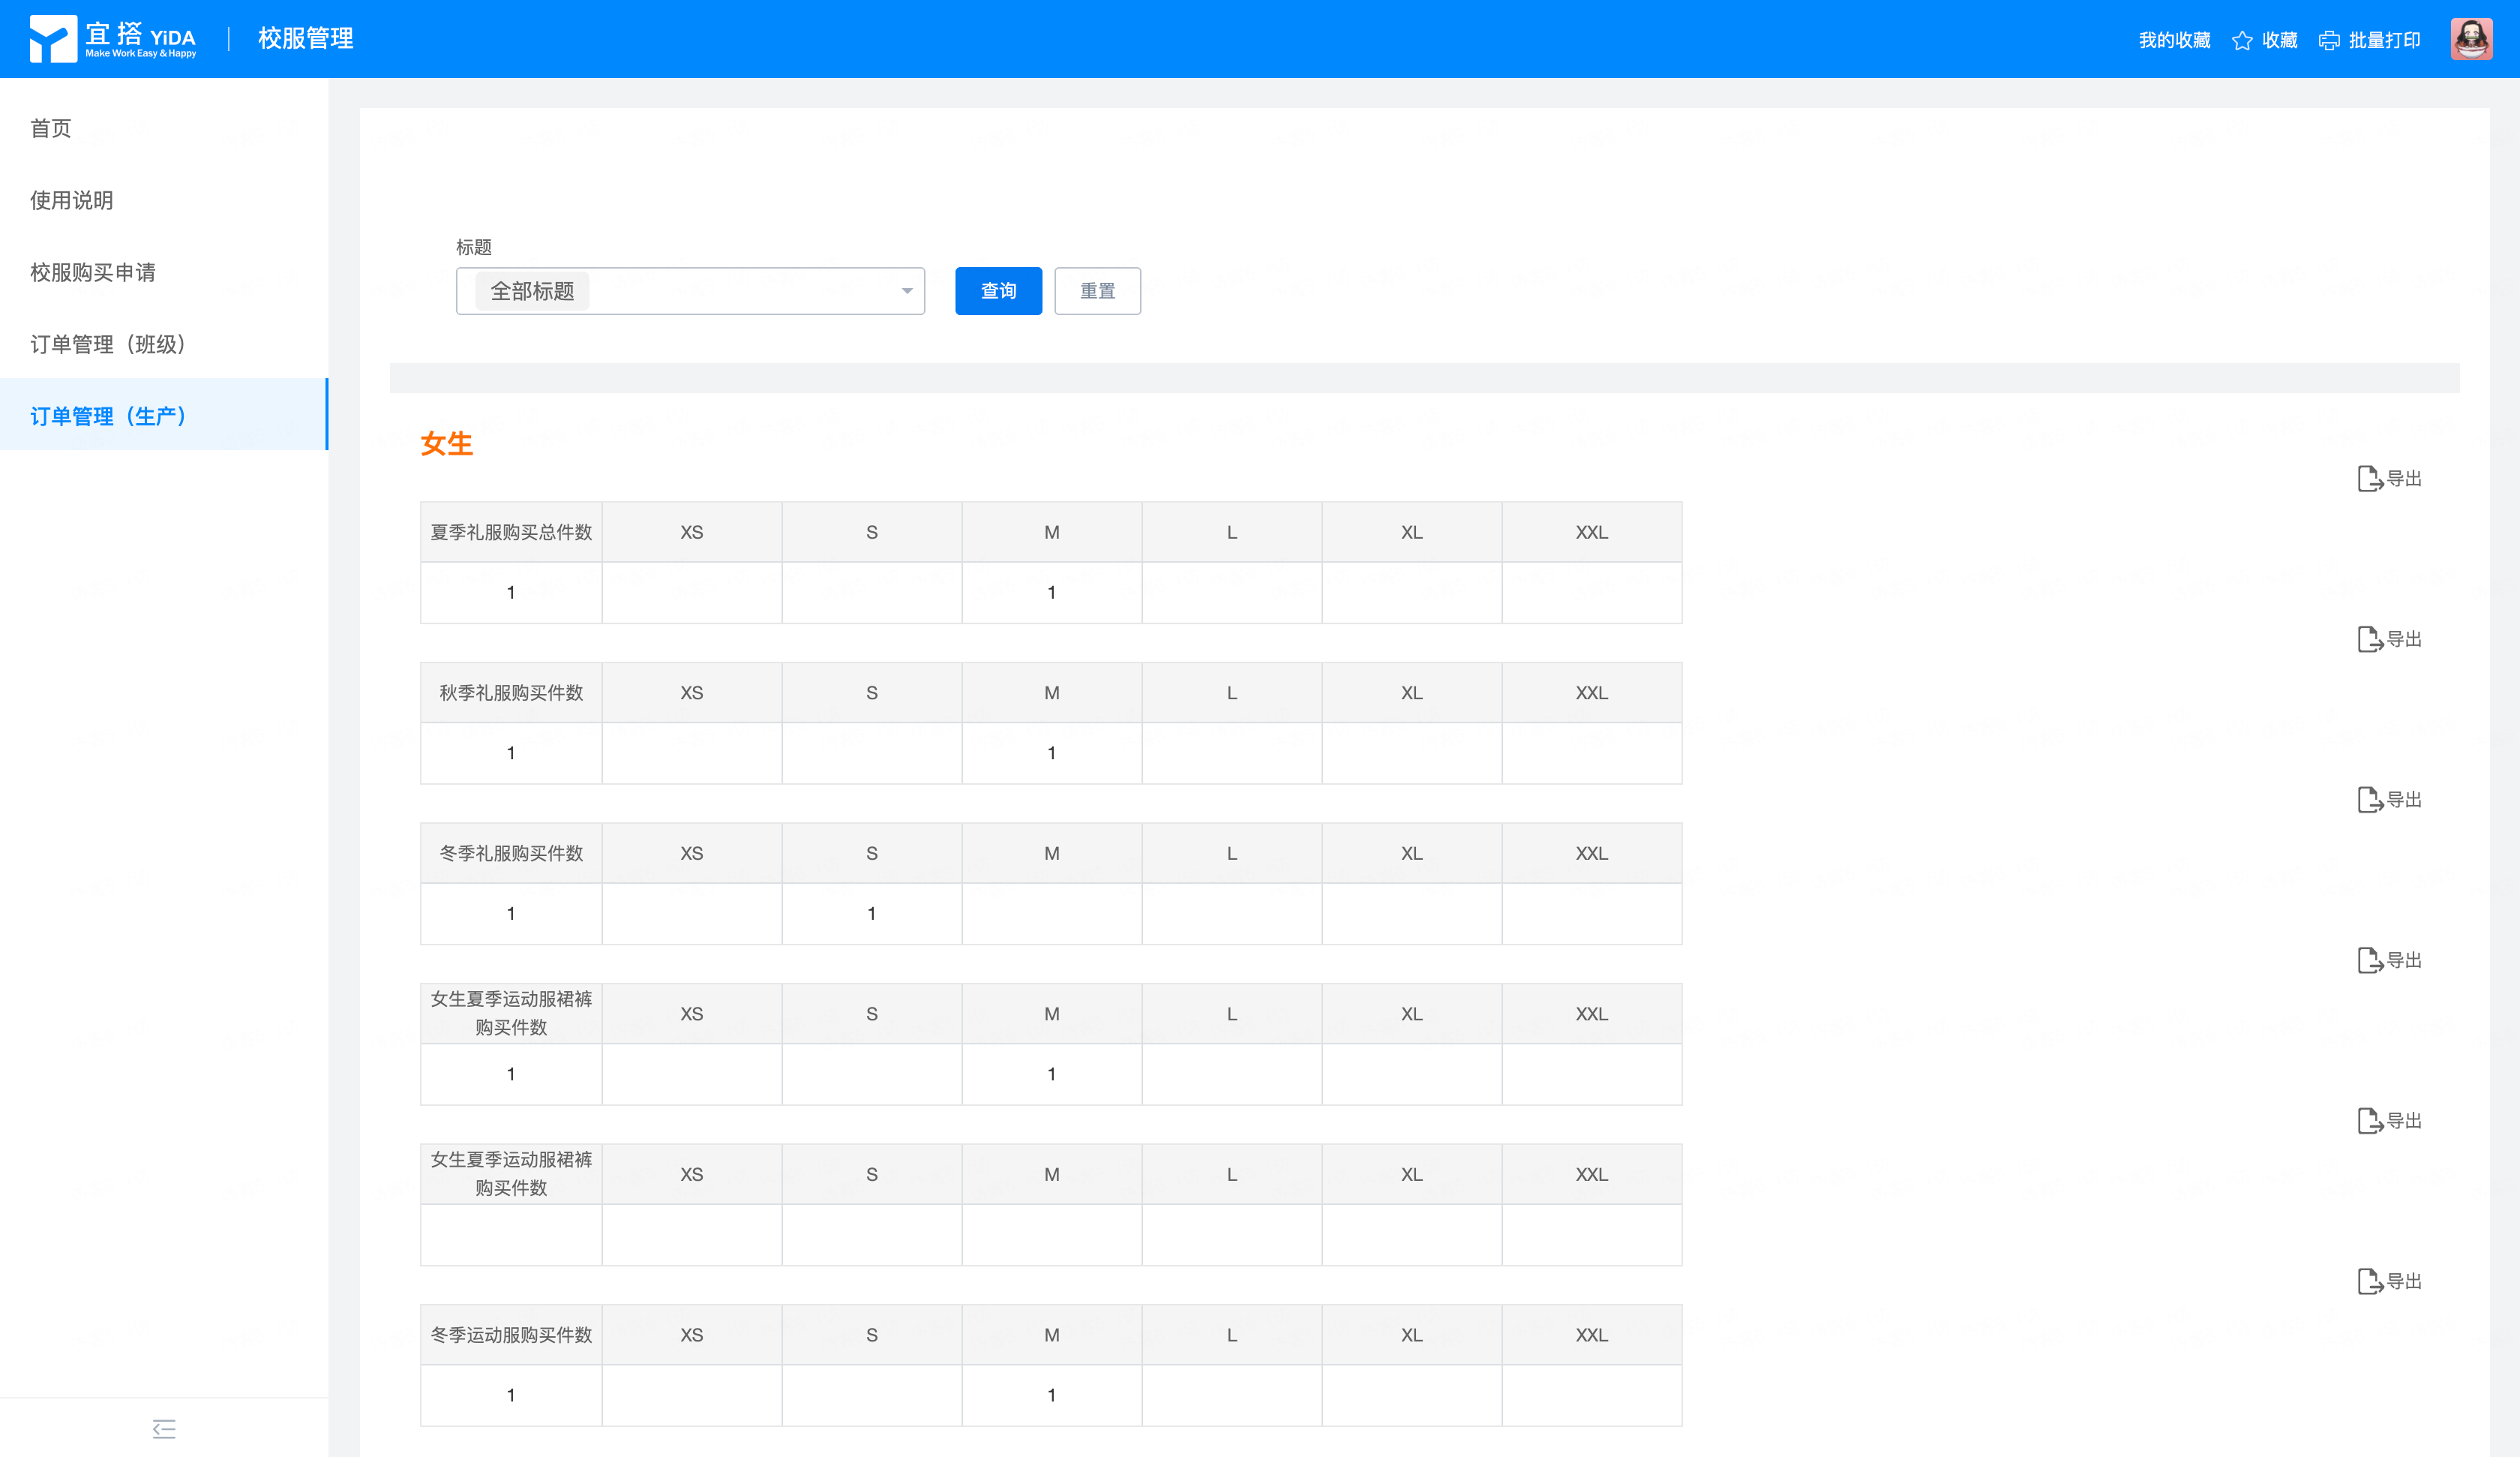This screenshot has width=2520, height=1457.
Task: Open 首页 in sidebar
Action: (x=51, y=128)
